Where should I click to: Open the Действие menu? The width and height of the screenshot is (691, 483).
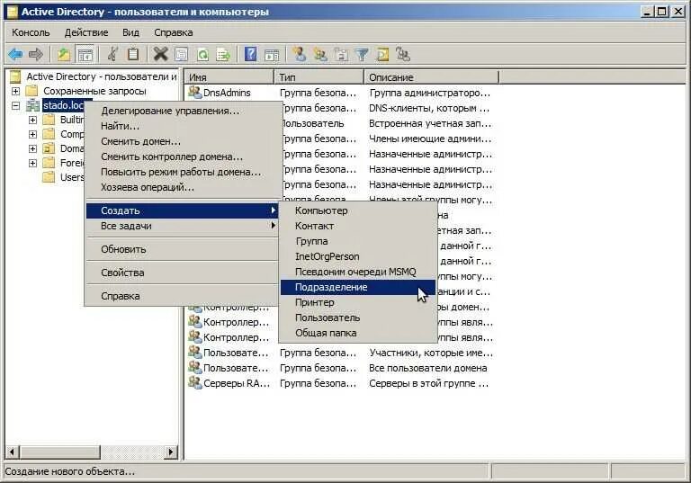[x=86, y=32]
